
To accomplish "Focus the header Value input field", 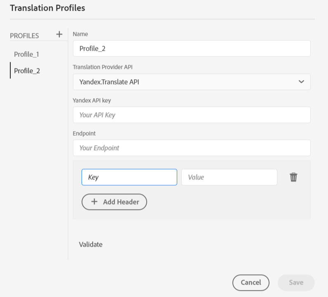I will tap(229, 177).
